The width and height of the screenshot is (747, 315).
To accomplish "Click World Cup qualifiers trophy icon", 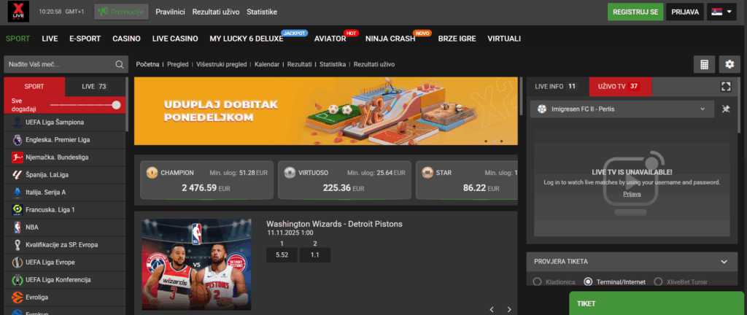I will 18,244.
